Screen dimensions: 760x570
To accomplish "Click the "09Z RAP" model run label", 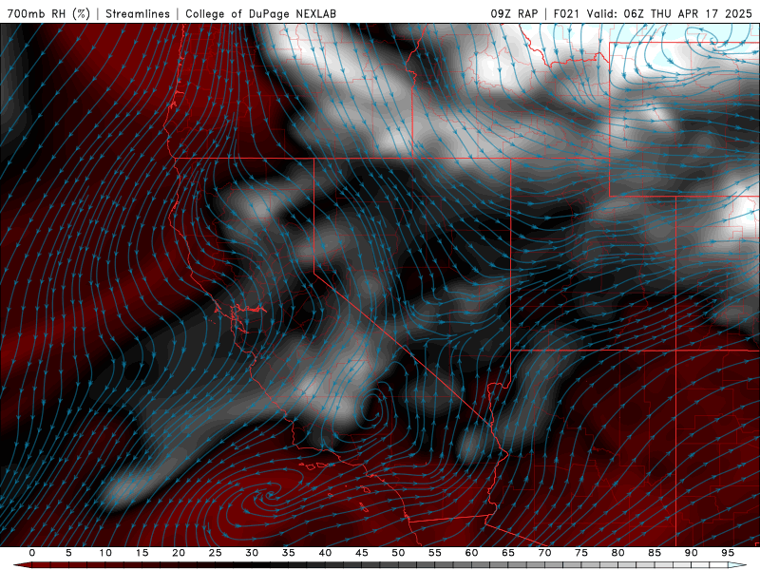I will (514, 13).
